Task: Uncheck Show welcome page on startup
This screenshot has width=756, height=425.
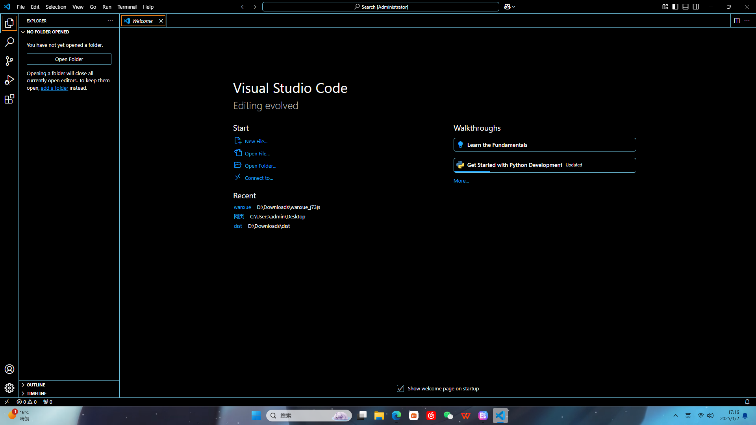Action: 400,388
